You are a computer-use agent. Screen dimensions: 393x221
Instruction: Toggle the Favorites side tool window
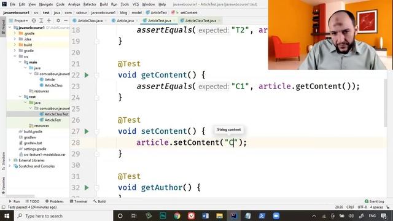click(x=3, y=185)
